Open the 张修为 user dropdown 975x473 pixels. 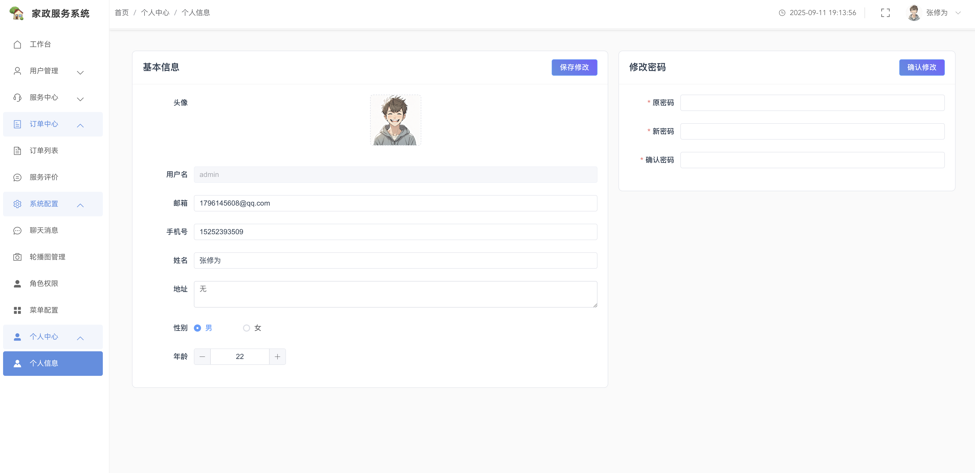[x=936, y=13]
